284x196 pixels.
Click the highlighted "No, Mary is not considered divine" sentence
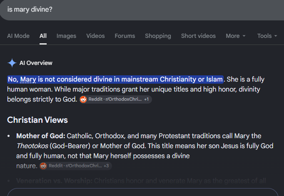pos(115,79)
